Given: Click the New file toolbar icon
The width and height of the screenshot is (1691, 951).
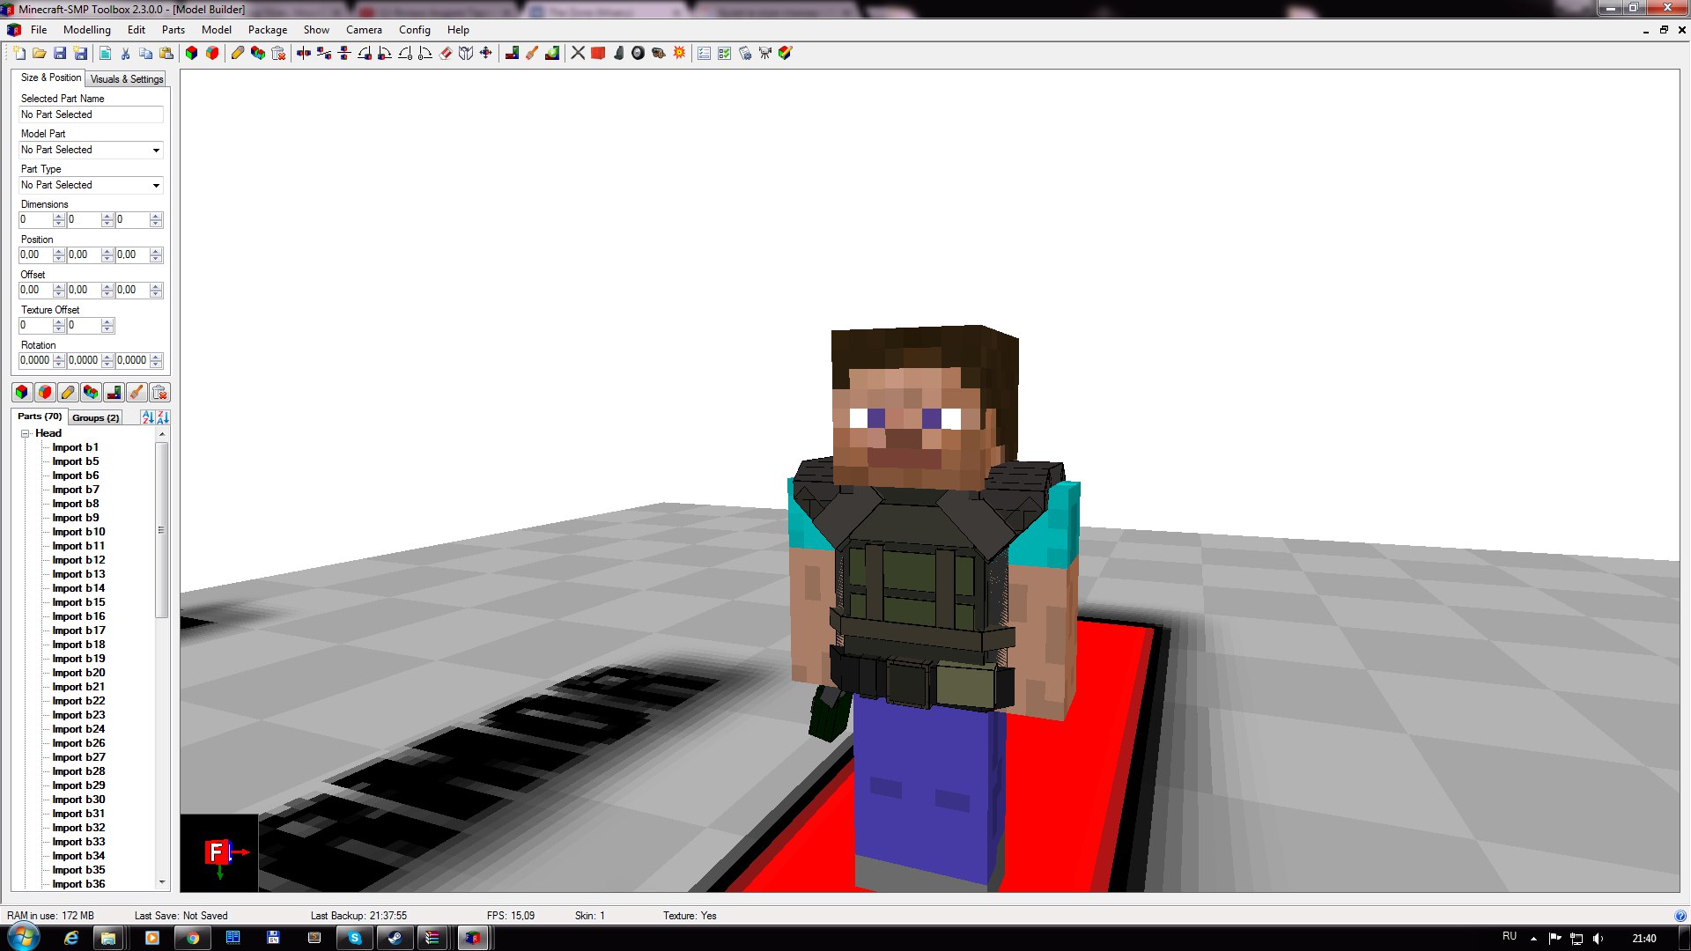Looking at the screenshot, I should click(19, 53).
